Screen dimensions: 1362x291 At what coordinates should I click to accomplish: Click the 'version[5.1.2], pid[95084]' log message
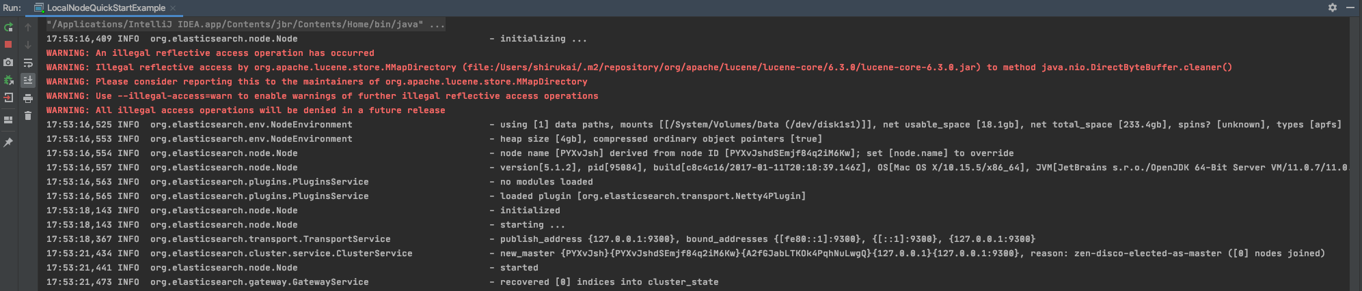point(925,168)
